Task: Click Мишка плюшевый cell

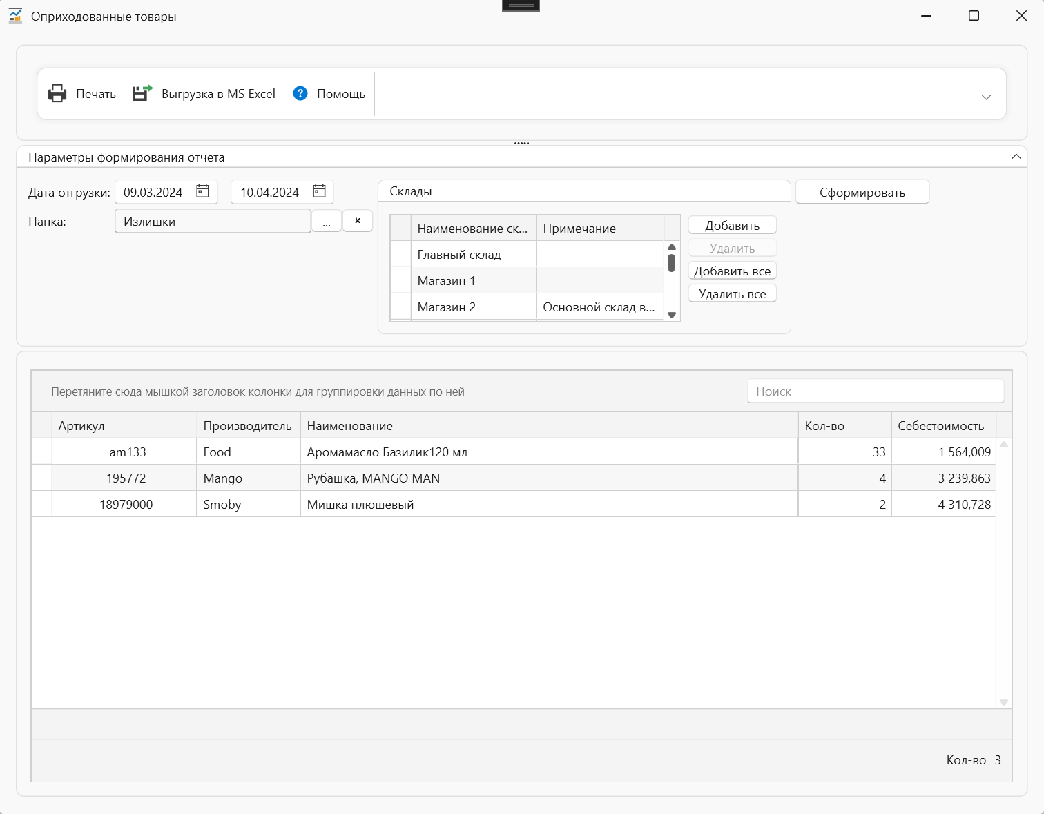Action: pyautogui.click(x=550, y=504)
